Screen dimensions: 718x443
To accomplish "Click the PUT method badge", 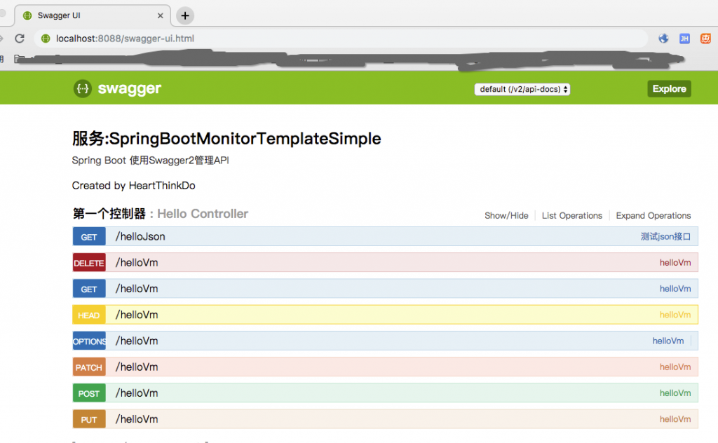I will [89, 419].
